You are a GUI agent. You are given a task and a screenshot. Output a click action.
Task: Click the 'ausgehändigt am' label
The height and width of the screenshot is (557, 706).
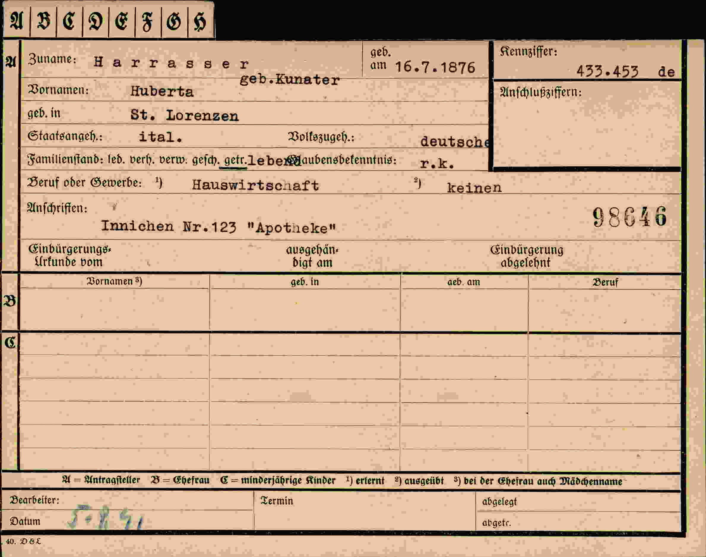coord(312,256)
